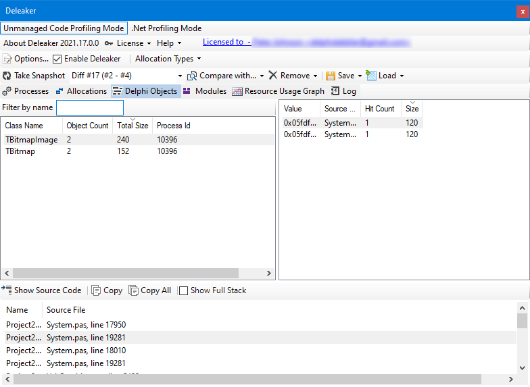Expand the Load dropdown arrow
530x387 pixels.
(402, 76)
